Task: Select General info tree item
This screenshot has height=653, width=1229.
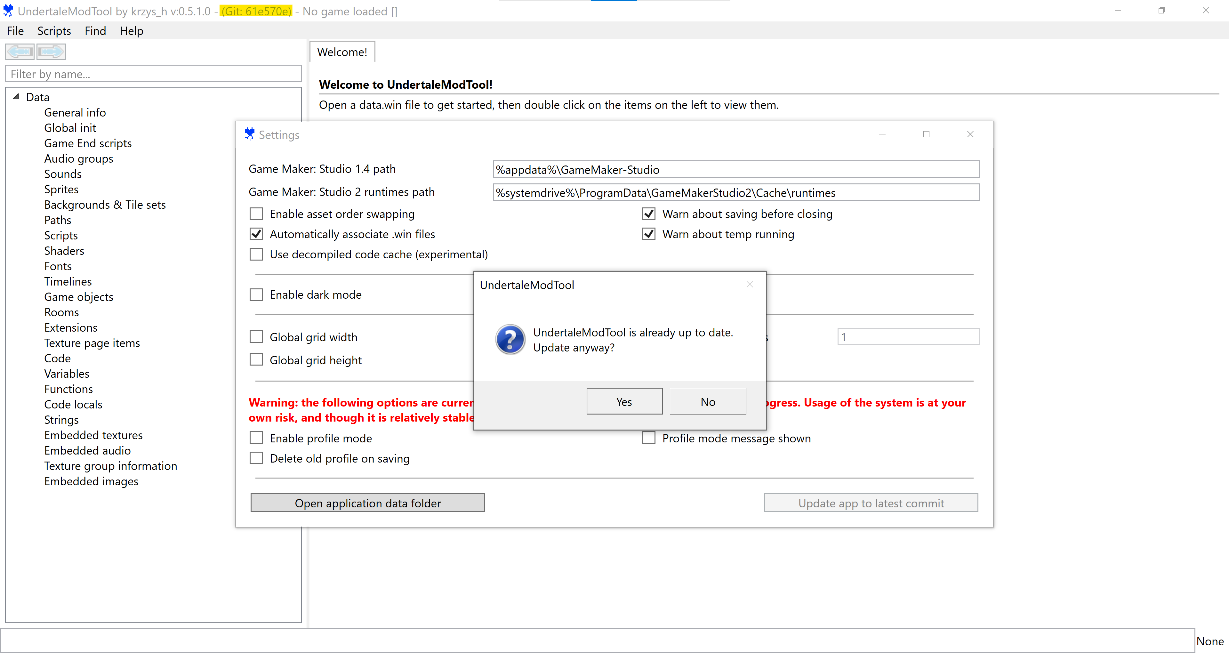Action: point(75,112)
